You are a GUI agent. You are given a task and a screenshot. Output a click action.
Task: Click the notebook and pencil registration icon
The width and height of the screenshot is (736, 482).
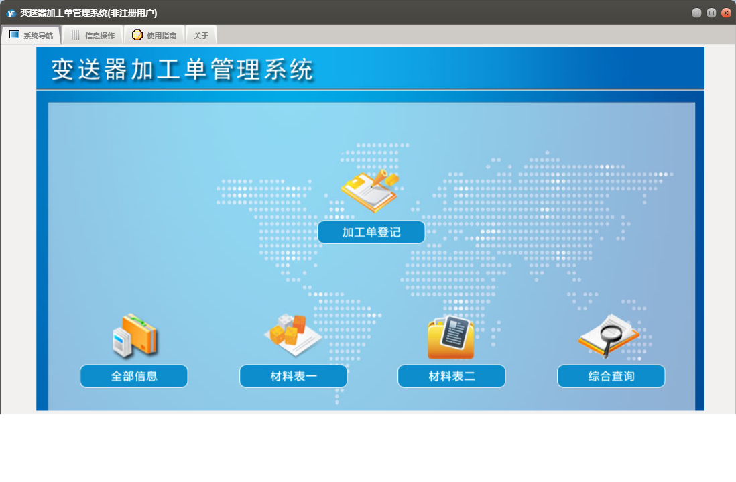pos(370,191)
